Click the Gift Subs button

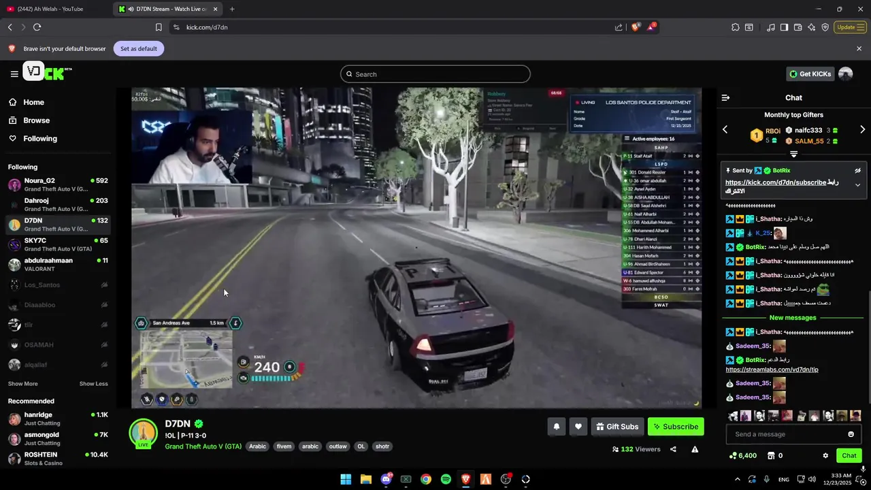tap(617, 427)
